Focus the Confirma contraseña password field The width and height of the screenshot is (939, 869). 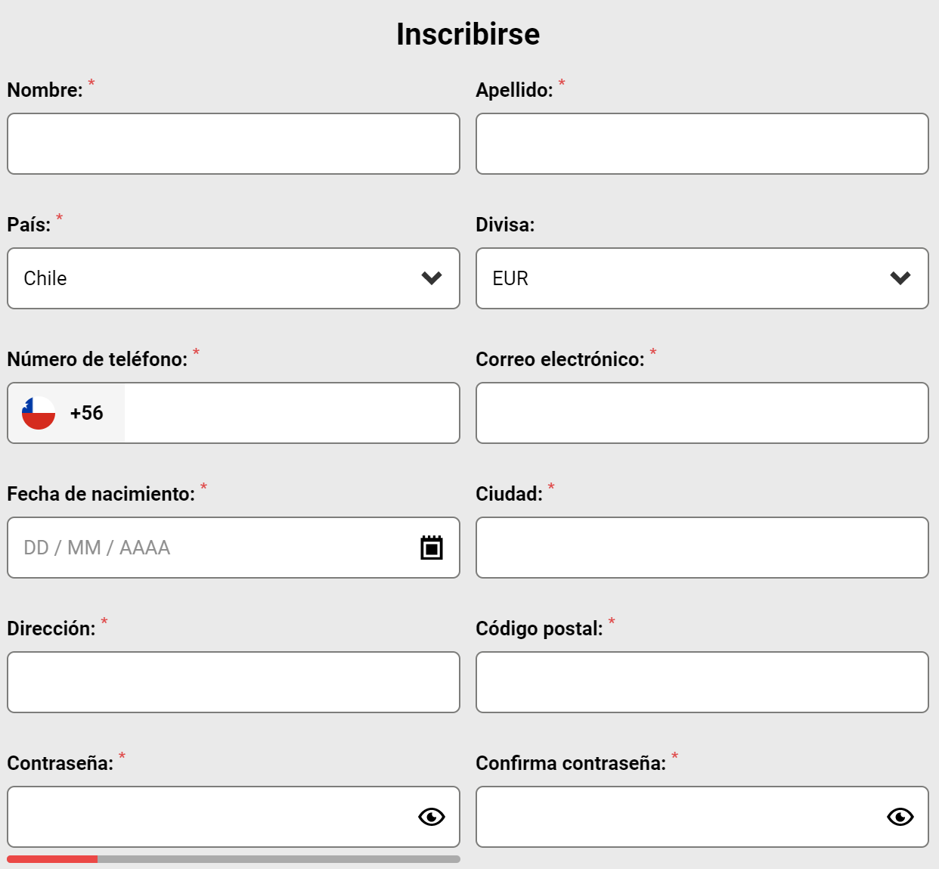[680, 817]
